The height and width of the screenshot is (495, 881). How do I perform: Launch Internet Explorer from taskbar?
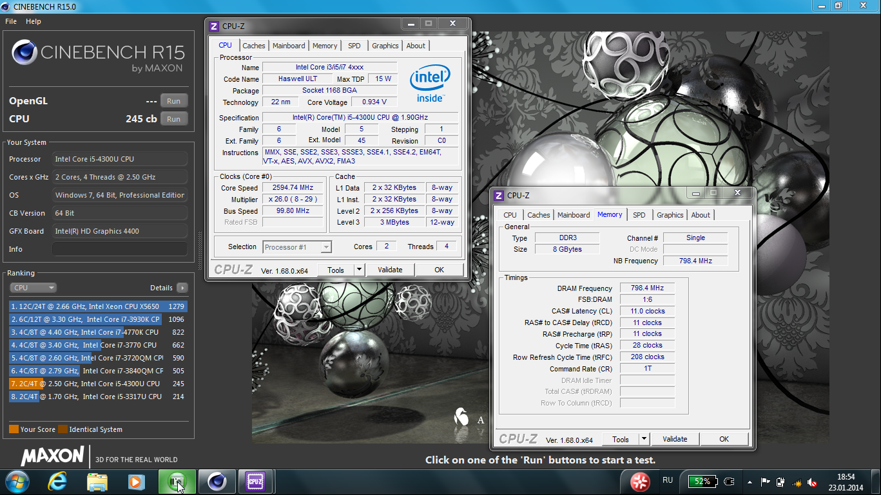click(x=57, y=481)
